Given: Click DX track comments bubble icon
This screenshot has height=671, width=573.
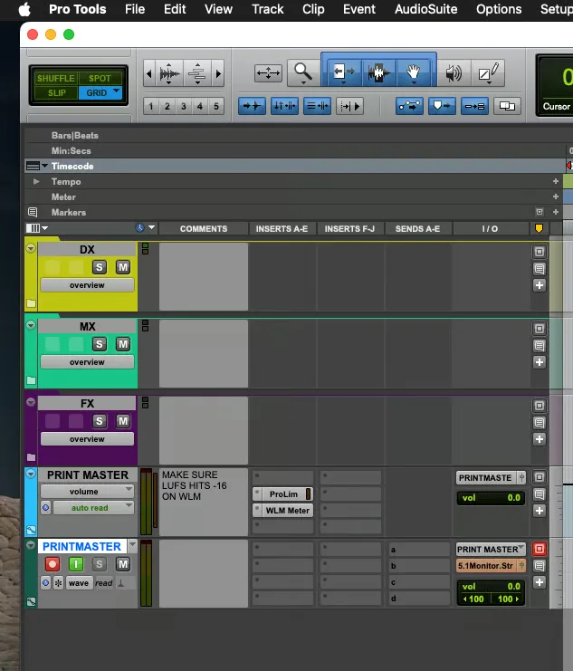Looking at the screenshot, I should click(540, 269).
